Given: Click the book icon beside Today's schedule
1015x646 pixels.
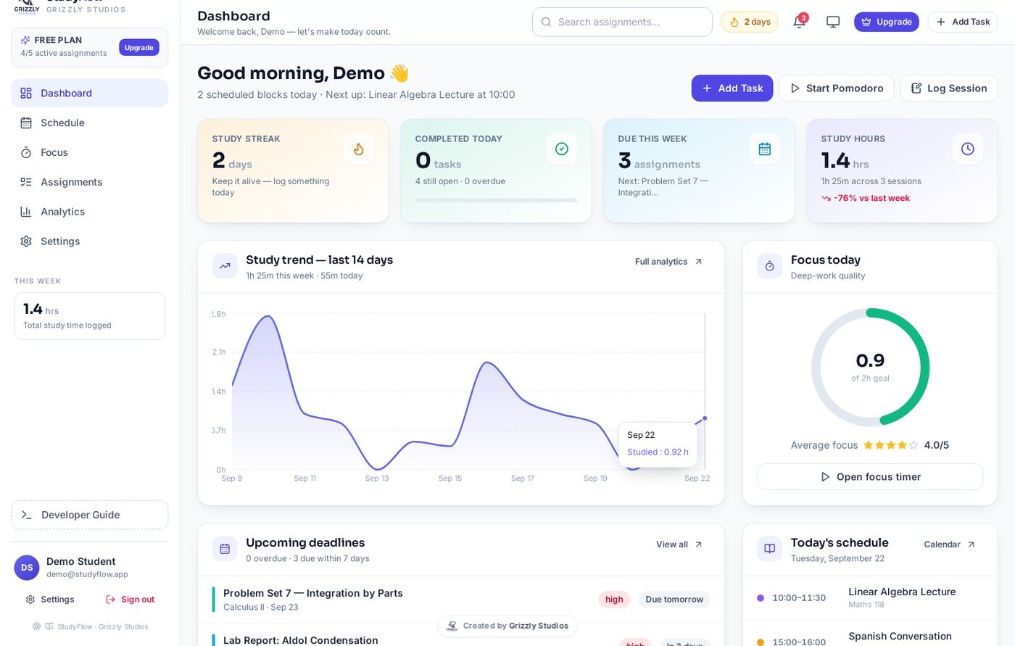Looking at the screenshot, I should tap(769, 549).
